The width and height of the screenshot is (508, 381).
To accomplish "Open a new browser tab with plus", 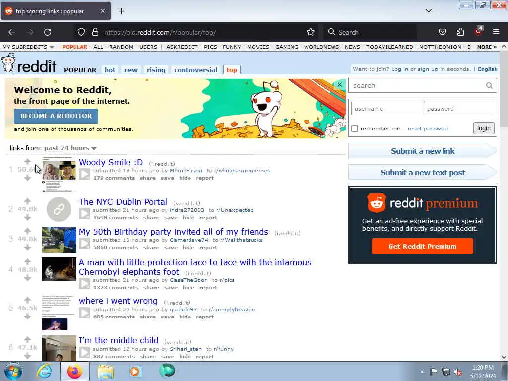I will 121,11.
